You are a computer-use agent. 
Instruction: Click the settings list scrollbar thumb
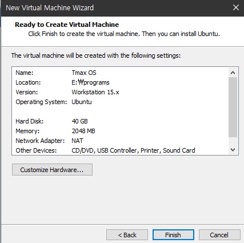(233, 107)
